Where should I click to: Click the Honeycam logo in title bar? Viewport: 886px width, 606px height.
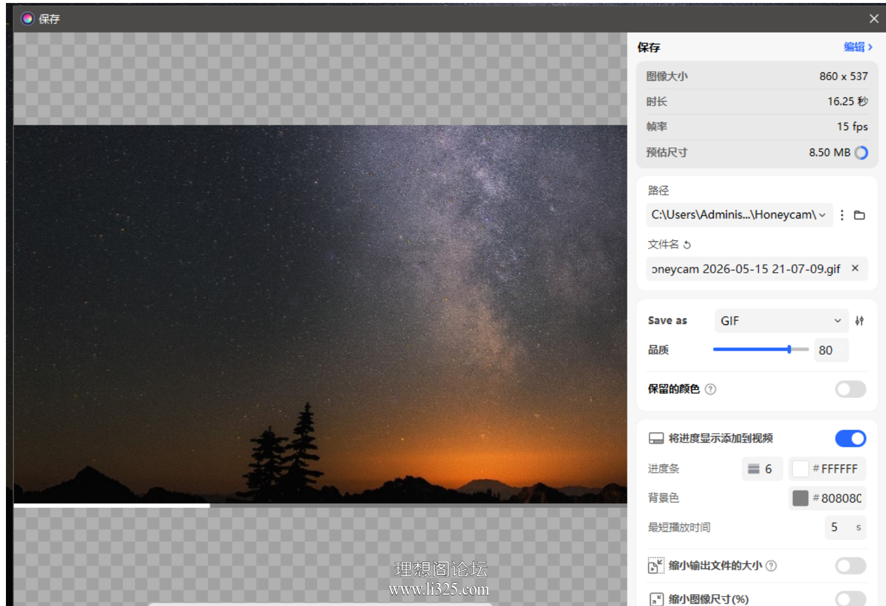click(x=27, y=18)
